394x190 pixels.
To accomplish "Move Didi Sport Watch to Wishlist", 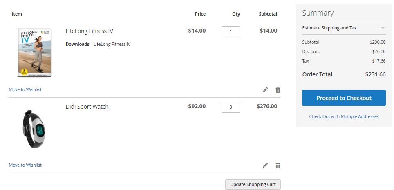I will pyautogui.click(x=25, y=165).
